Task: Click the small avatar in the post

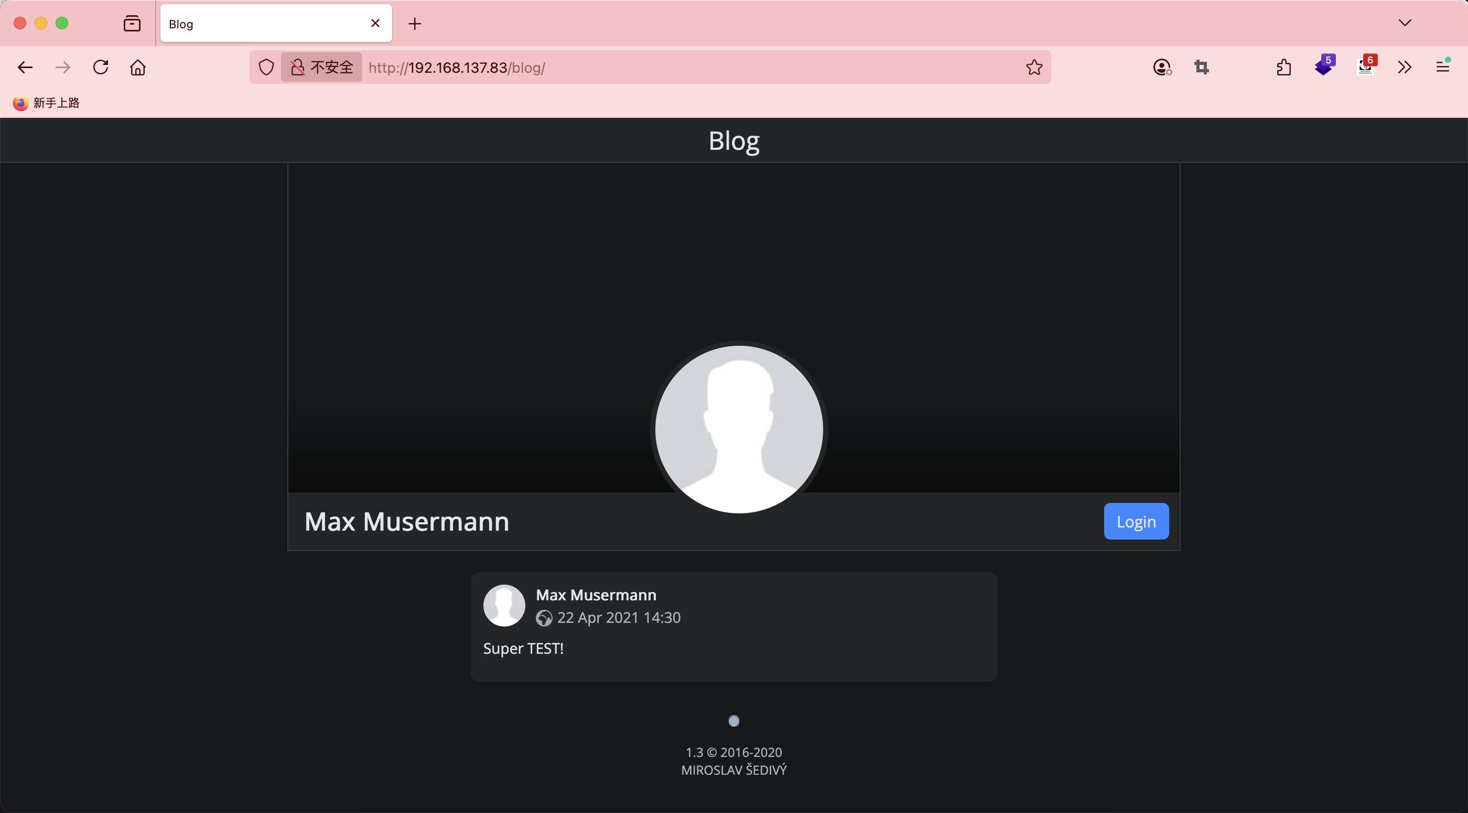Action: click(x=504, y=605)
